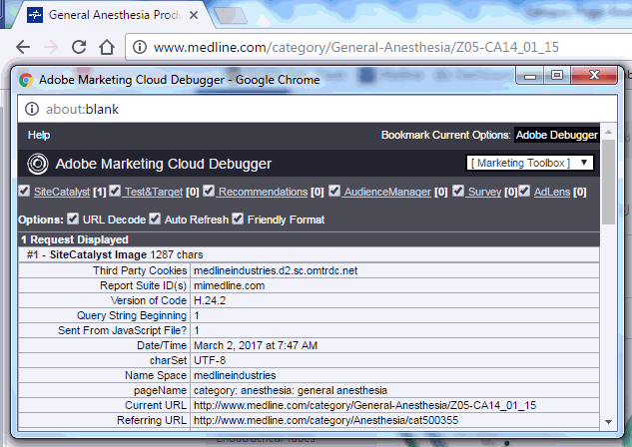Click the browser Back arrow
Viewport: 632px width, 447px height.
[23, 47]
